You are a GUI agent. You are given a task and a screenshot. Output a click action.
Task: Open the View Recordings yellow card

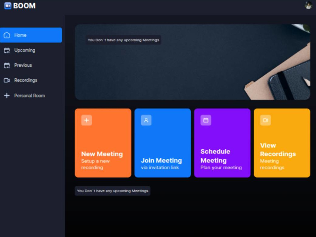(282, 143)
